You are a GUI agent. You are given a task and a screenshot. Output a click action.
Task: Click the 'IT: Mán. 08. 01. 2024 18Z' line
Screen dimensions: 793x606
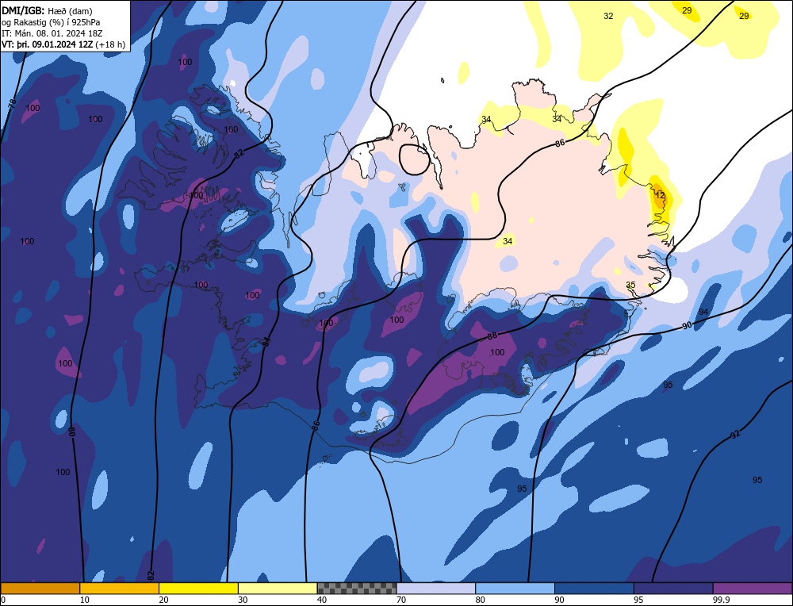point(52,33)
